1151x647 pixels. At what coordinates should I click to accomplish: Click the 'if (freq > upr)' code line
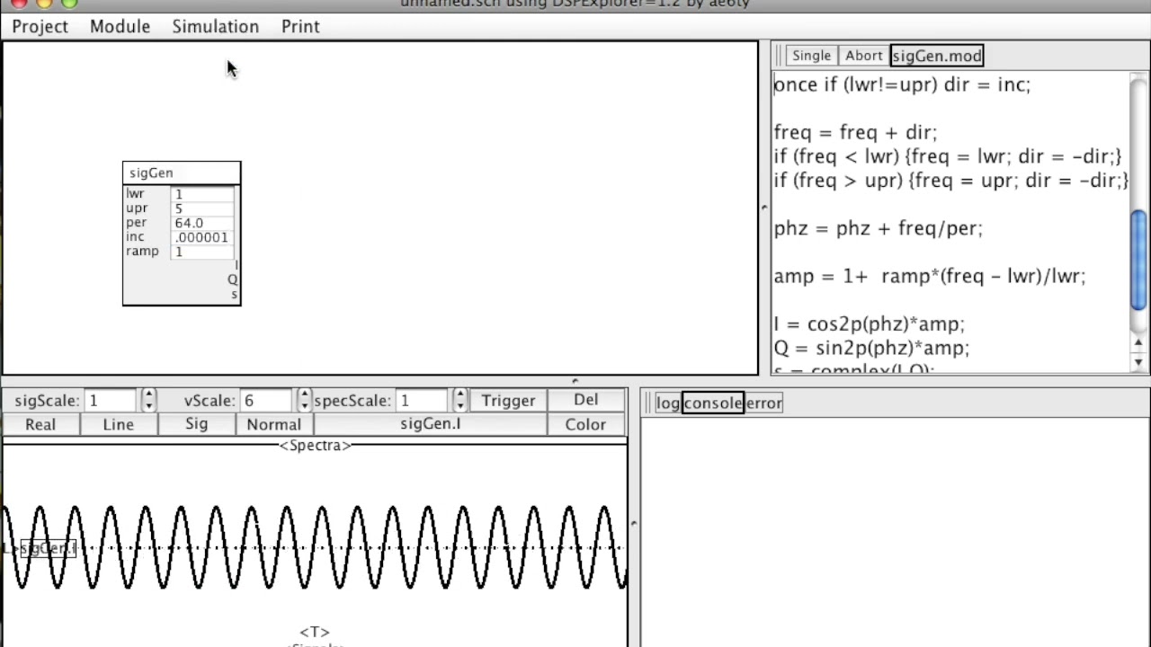tap(950, 181)
